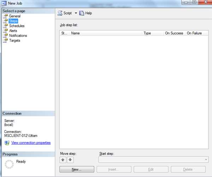Click the connection properties icon
Image resolution: width=212 pixels, height=177 pixels.
tap(7, 143)
